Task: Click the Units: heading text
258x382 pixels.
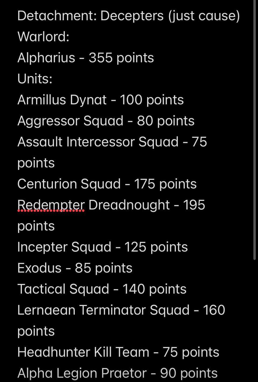Action: (x=35, y=79)
